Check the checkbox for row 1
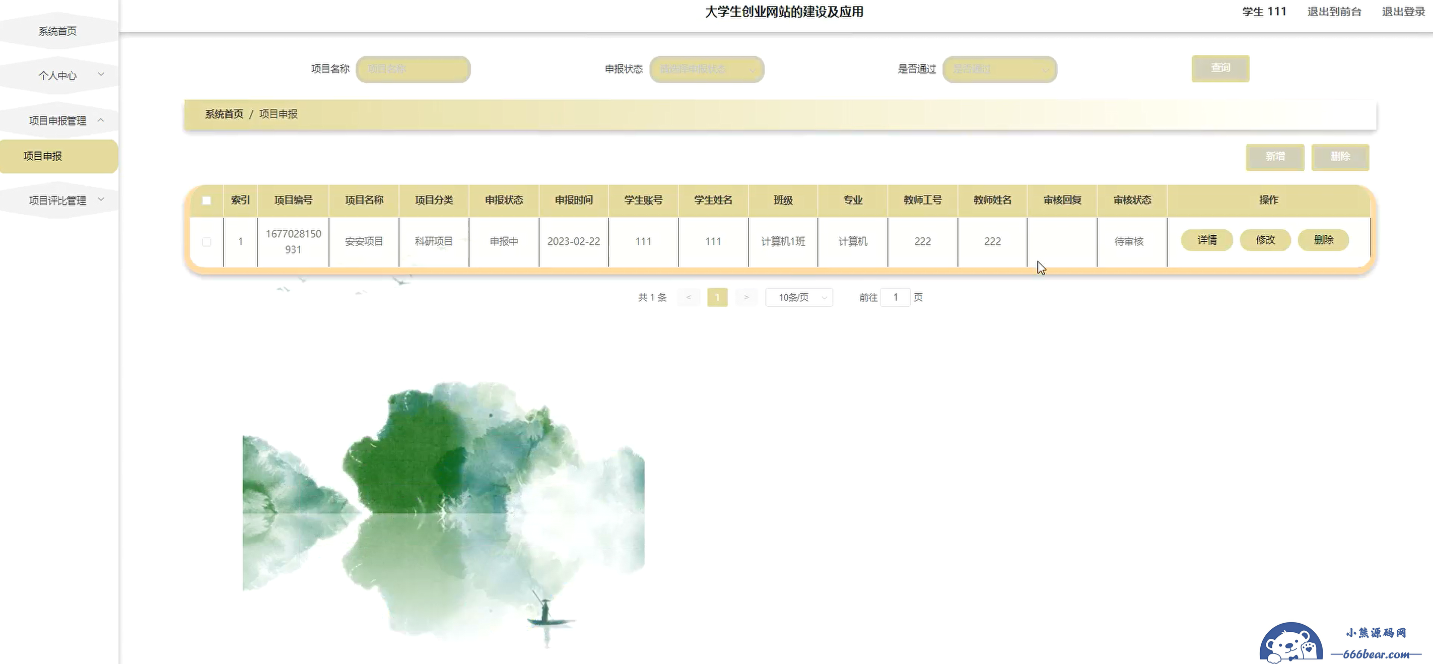This screenshot has width=1433, height=664. click(207, 241)
